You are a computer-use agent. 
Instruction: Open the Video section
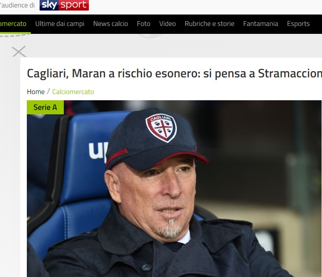click(x=168, y=24)
